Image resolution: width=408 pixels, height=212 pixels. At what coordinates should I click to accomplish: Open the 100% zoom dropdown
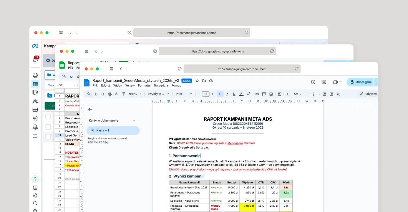pos(134,94)
